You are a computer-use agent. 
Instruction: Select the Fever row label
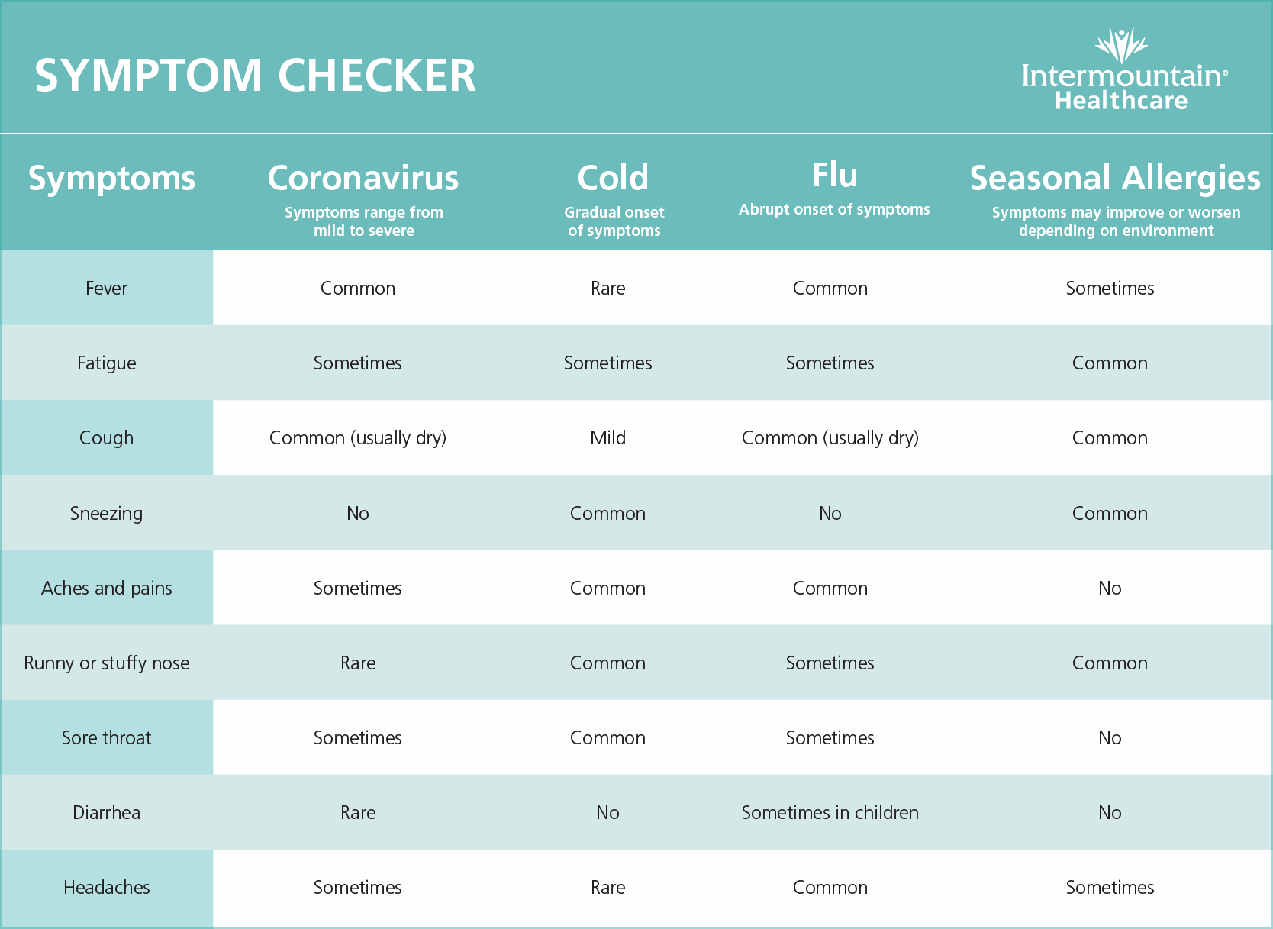[107, 288]
